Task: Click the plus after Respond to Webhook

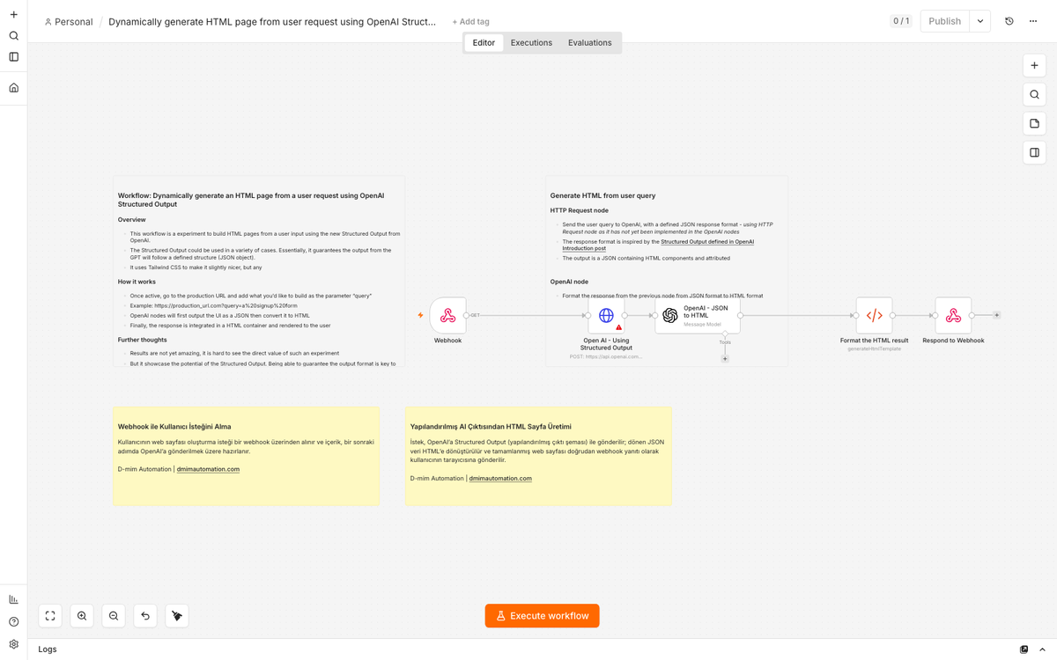Action: (996, 315)
